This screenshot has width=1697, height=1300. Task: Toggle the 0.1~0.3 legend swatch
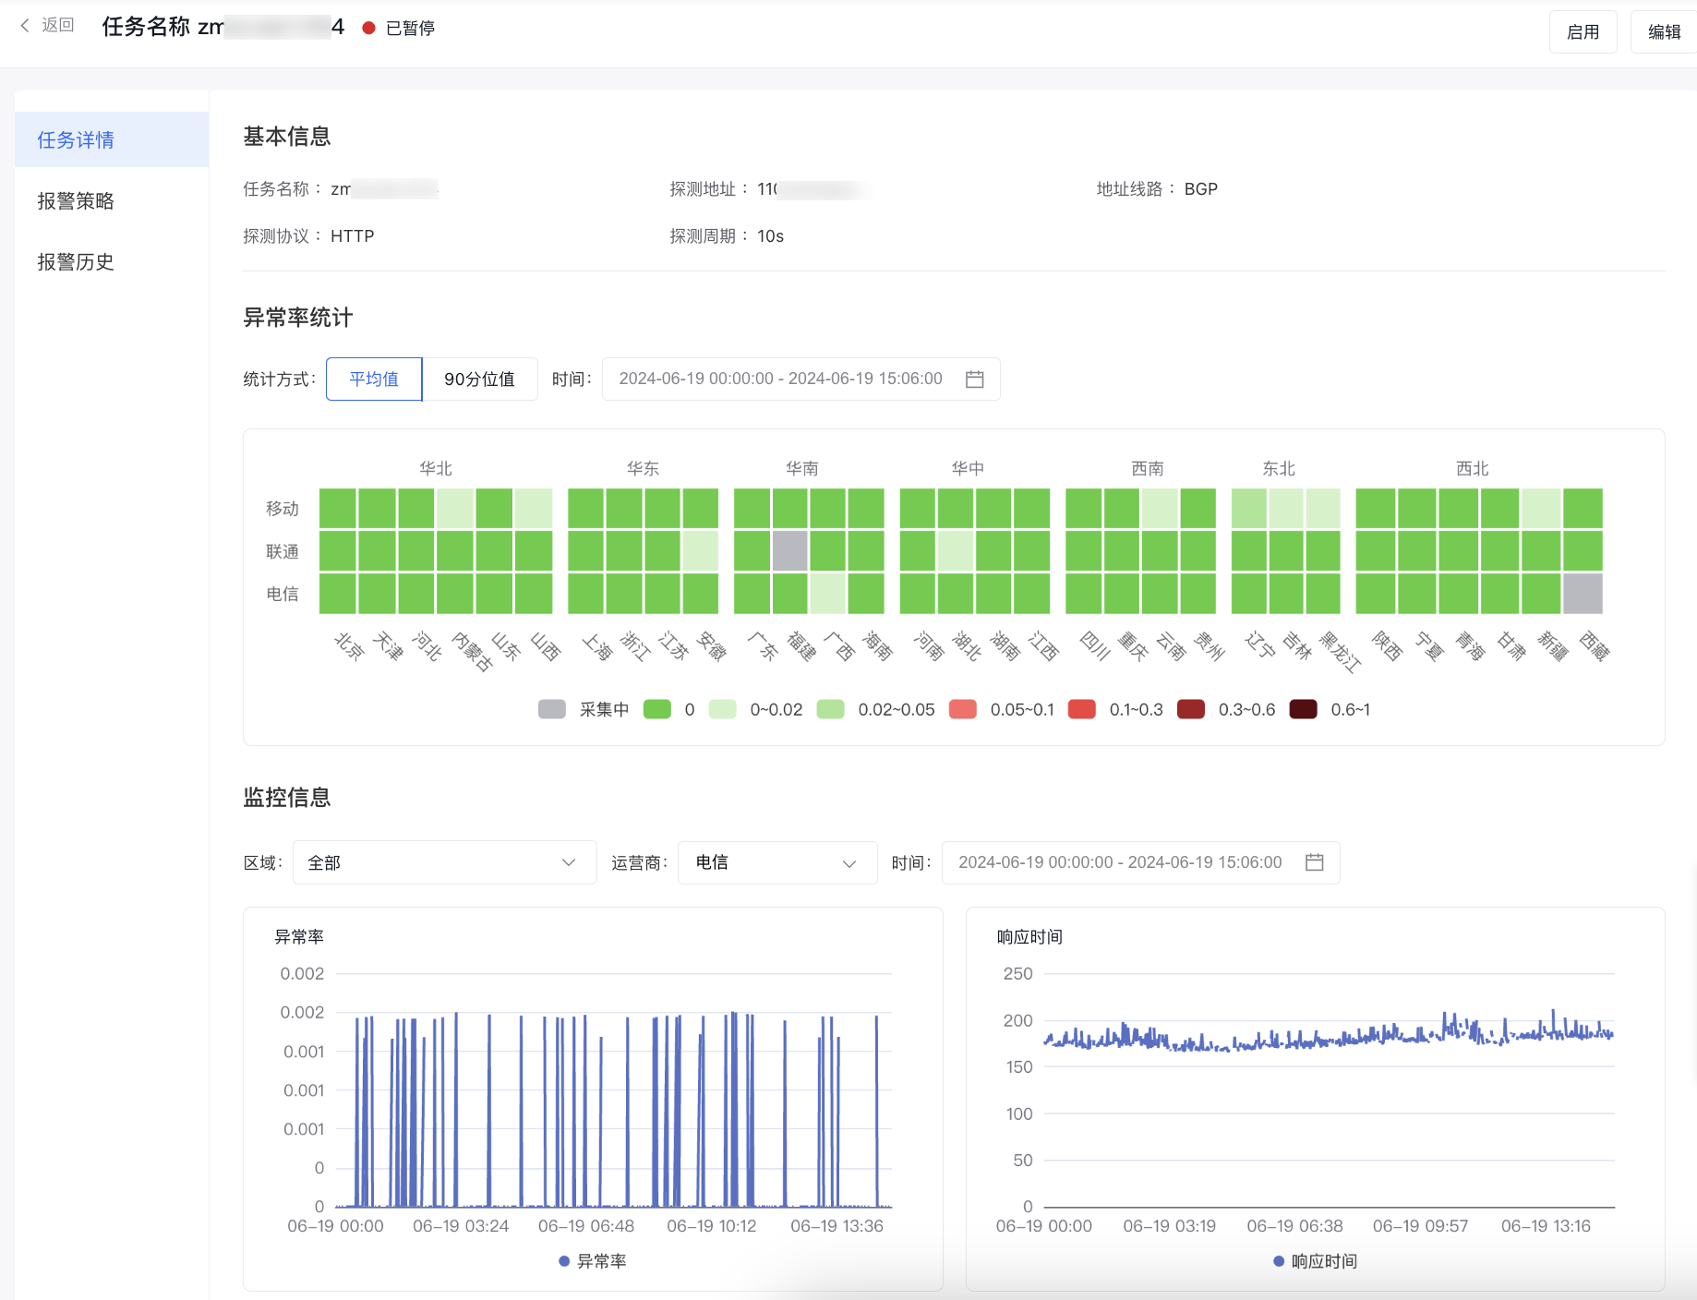point(1082,709)
